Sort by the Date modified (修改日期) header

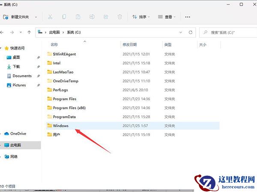click(x=130, y=44)
